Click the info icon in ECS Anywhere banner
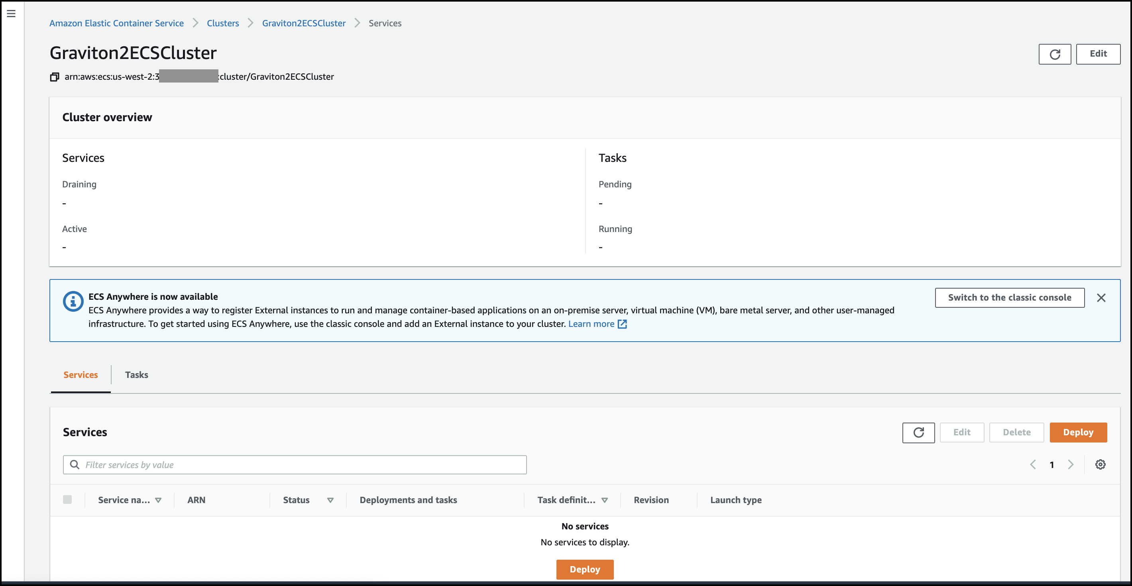 (x=73, y=302)
